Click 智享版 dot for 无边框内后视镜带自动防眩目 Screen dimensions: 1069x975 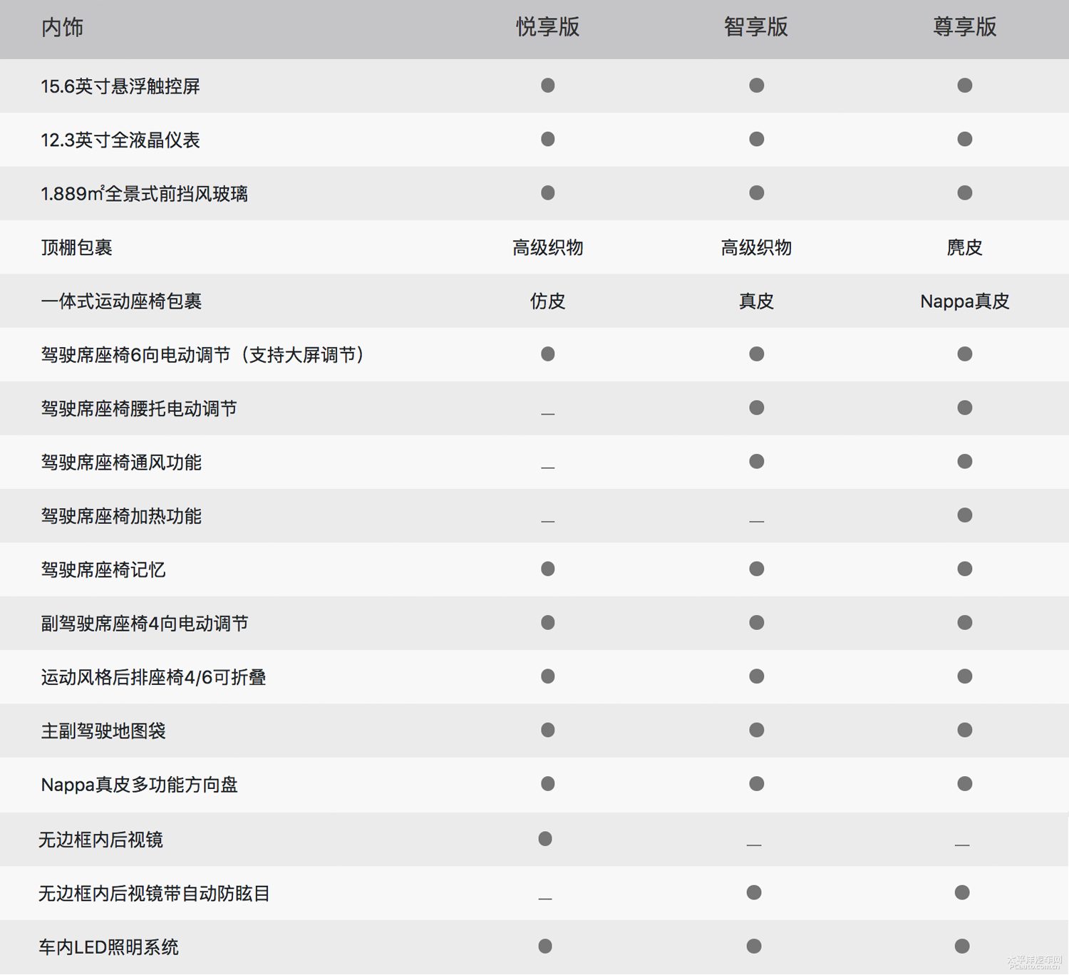click(754, 892)
